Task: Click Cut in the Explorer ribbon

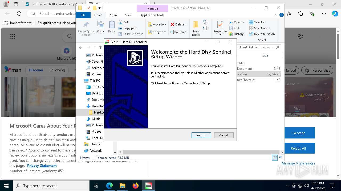Action: point(124,22)
